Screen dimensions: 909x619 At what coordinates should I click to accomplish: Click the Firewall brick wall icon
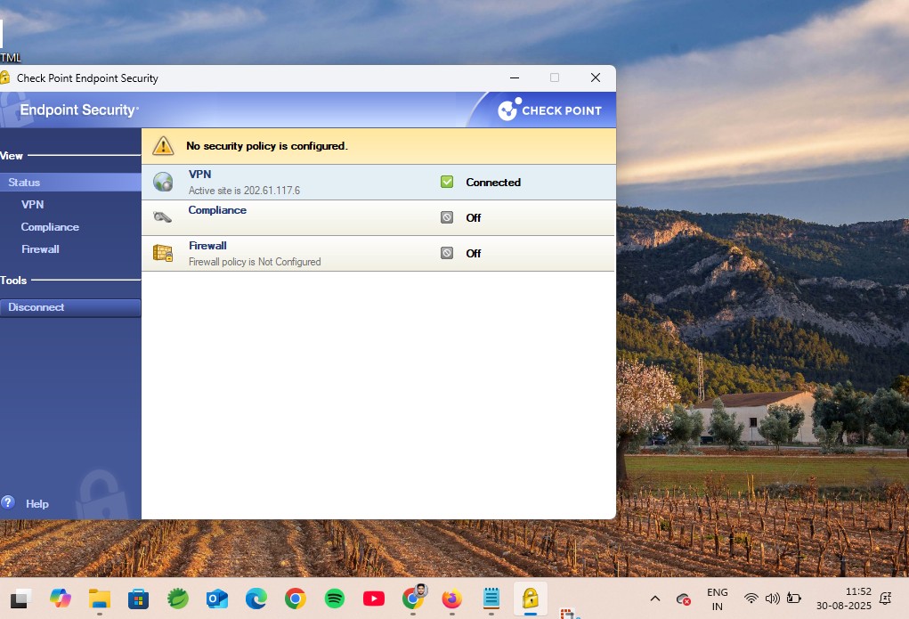tap(163, 254)
